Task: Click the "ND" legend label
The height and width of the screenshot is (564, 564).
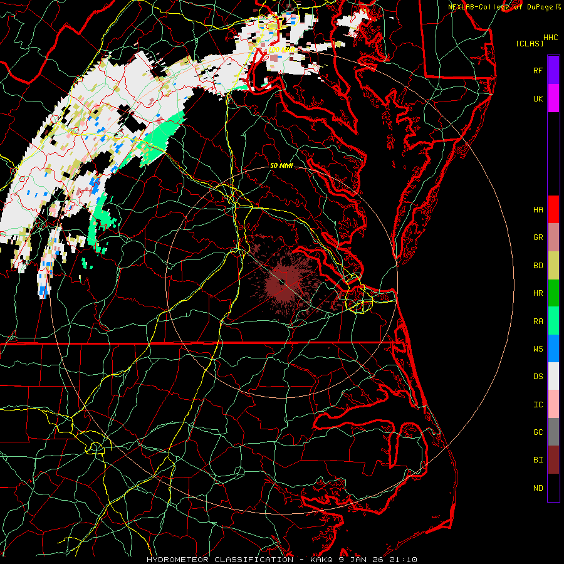Action: click(538, 488)
